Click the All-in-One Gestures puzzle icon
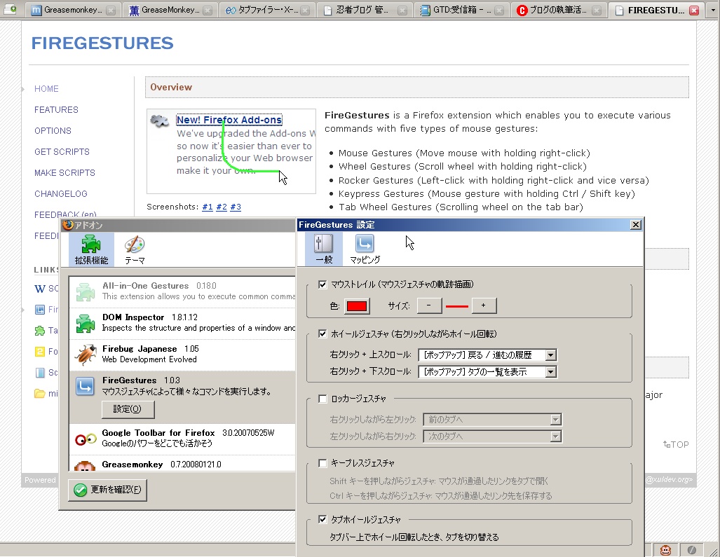The height and width of the screenshot is (557, 720). click(86, 291)
